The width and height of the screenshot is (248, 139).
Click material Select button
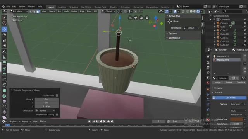coord(229,83)
